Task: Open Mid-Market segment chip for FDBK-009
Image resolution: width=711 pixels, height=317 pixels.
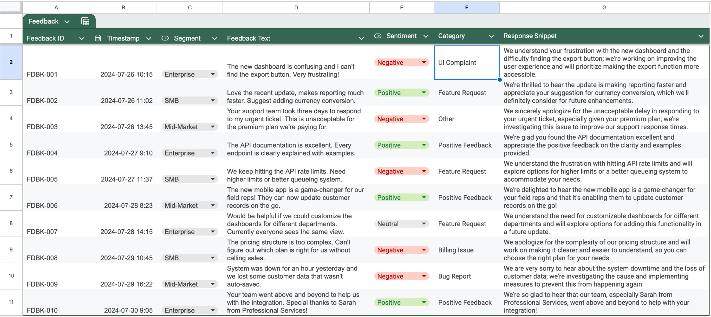Action: click(x=190, y=284)
